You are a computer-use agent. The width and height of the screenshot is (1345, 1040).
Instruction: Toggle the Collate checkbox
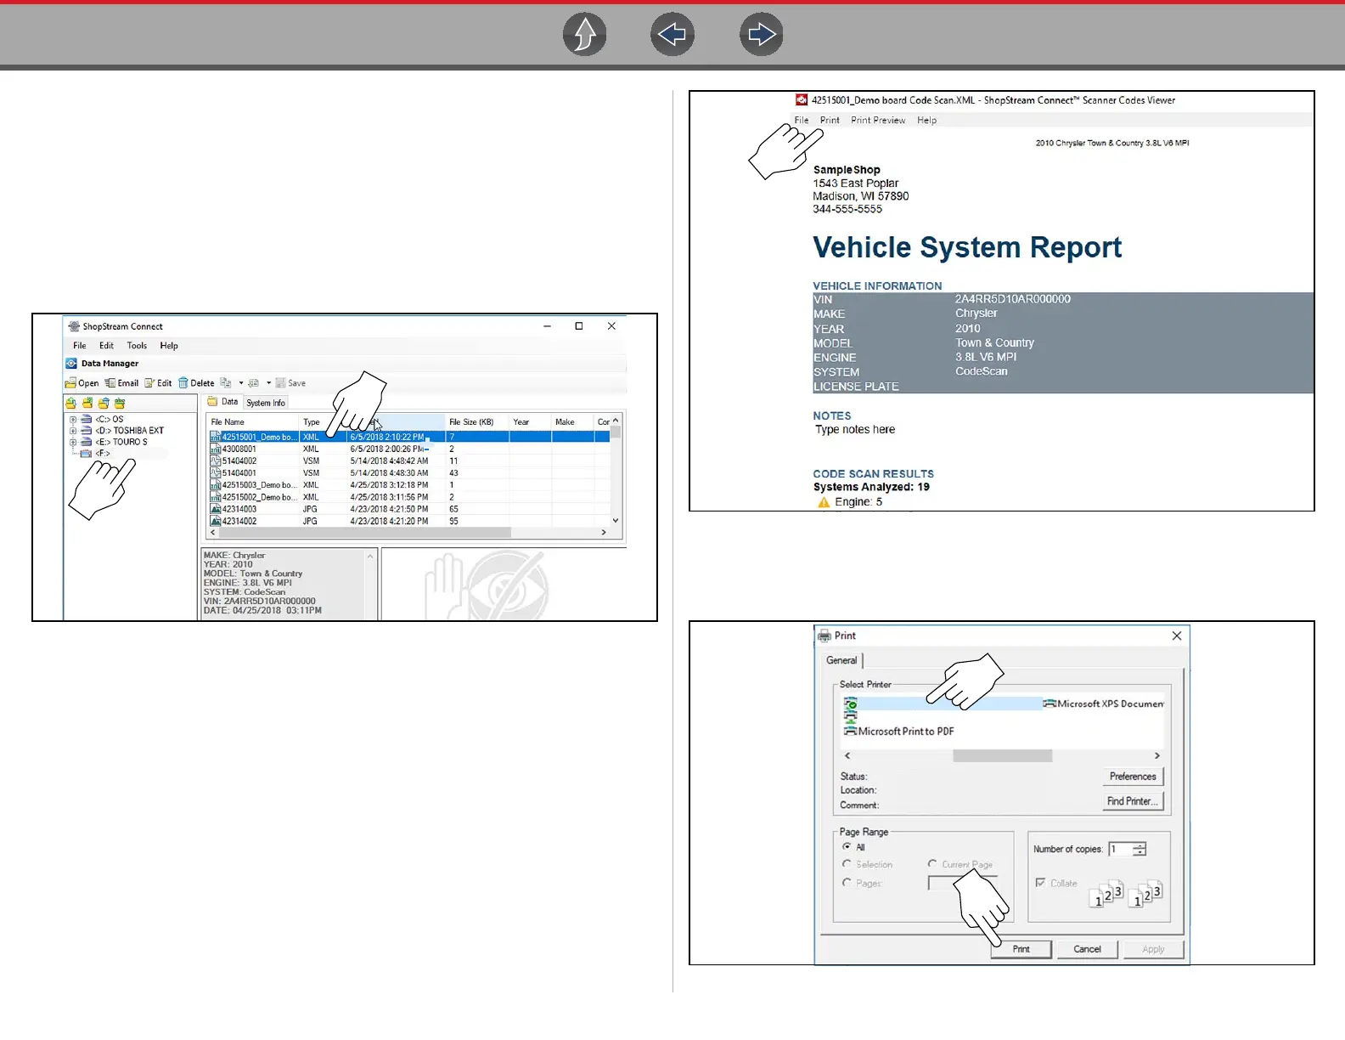coord(1040,883)
